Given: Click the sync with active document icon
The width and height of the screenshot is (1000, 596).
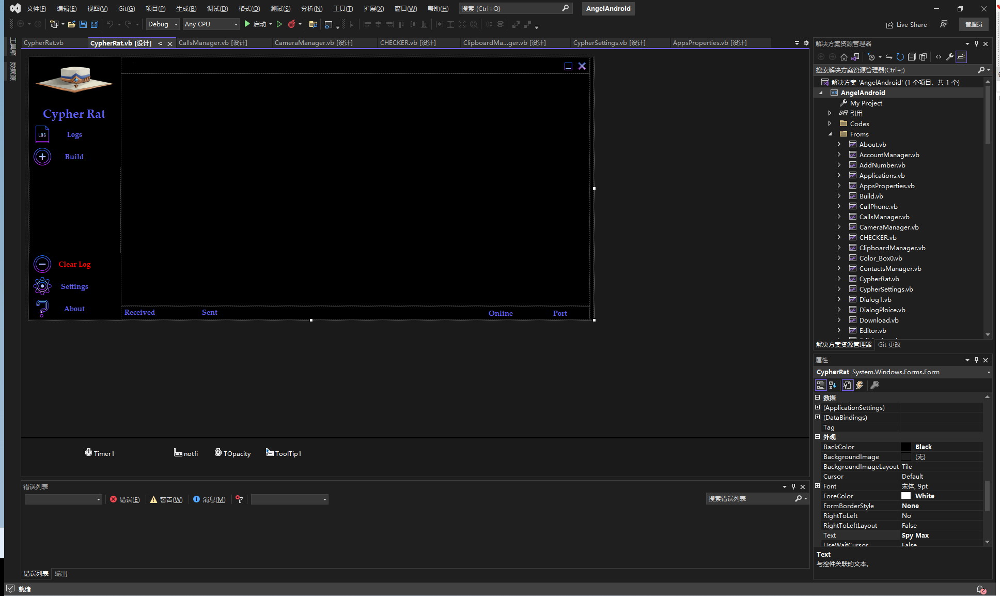Looking at the screenshot, I should tap(888, 57).
